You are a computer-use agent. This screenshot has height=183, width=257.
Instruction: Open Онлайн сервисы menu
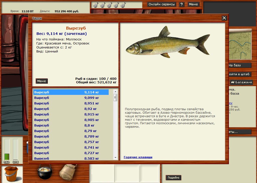tap(162, 5)
